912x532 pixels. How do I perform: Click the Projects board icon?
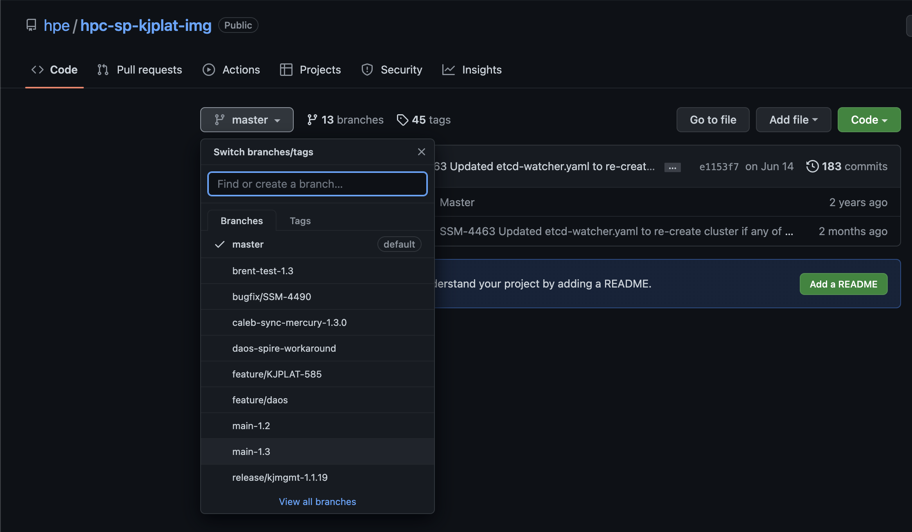point(286,70)
